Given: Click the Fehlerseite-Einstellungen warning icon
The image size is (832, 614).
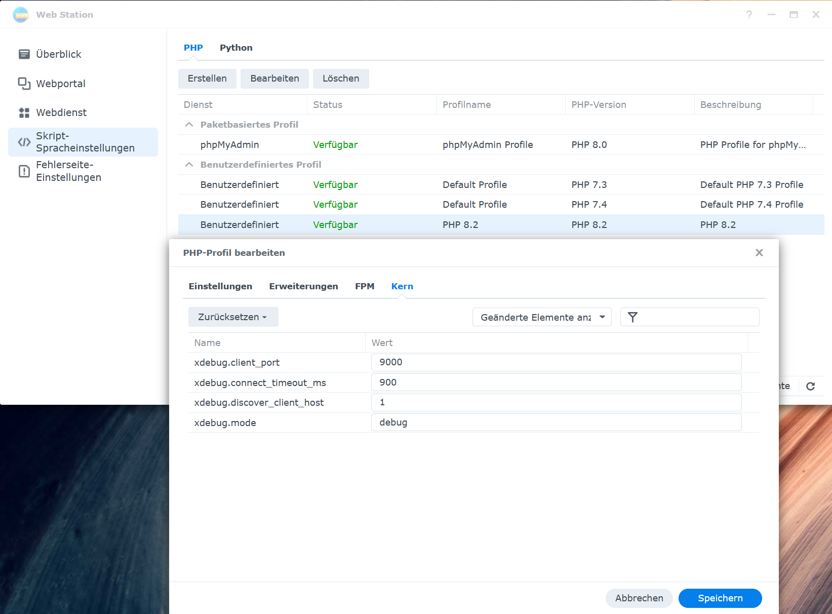Looking at the screenshot, I should [24, 171].
